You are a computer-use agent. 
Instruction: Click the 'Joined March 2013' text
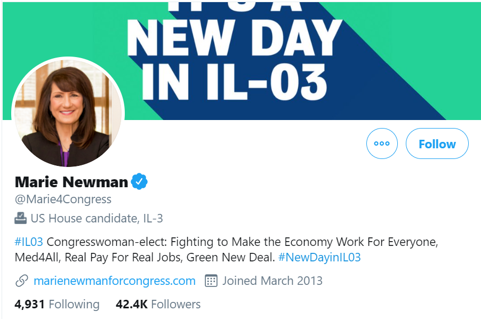tap(272, 281)
